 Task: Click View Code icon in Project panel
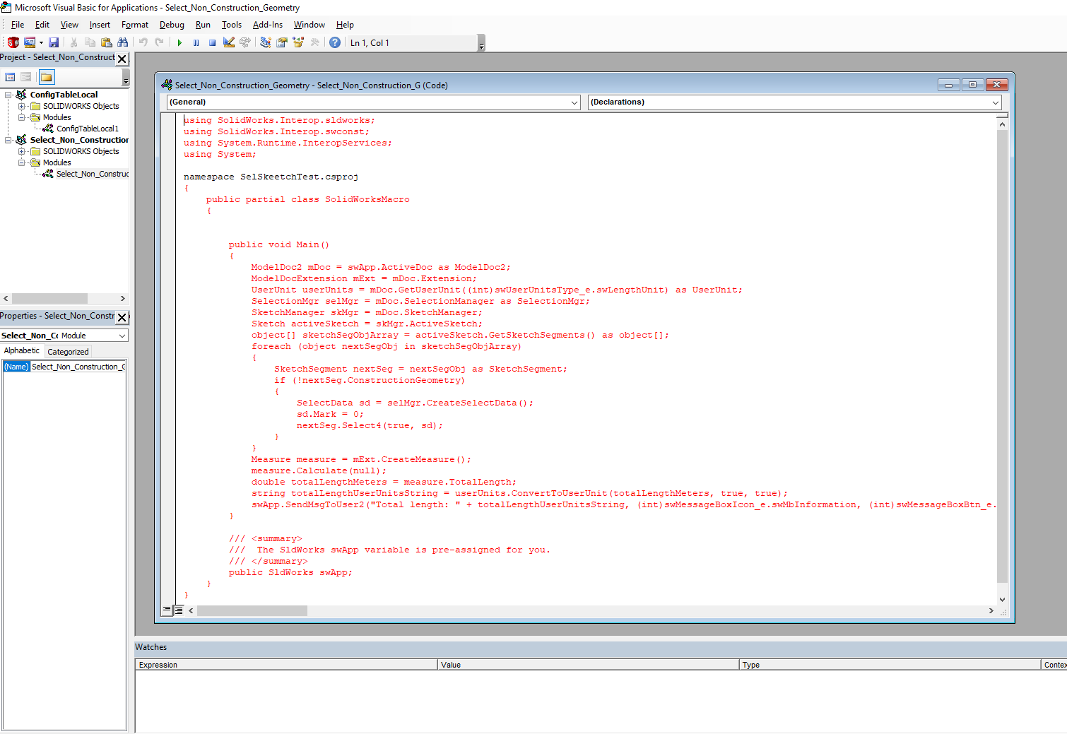point(10,77)
